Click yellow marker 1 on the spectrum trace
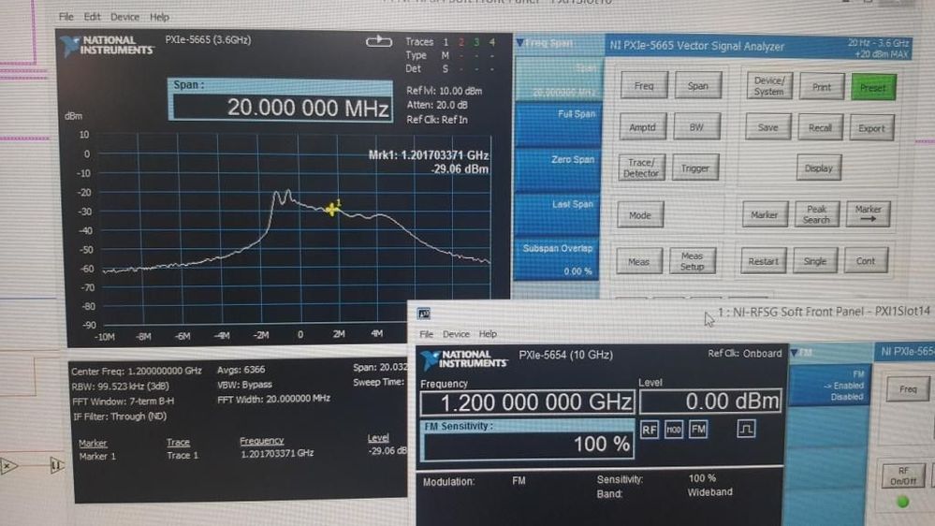The height and width of the screenshot is (526, 935). pos(332,208)
